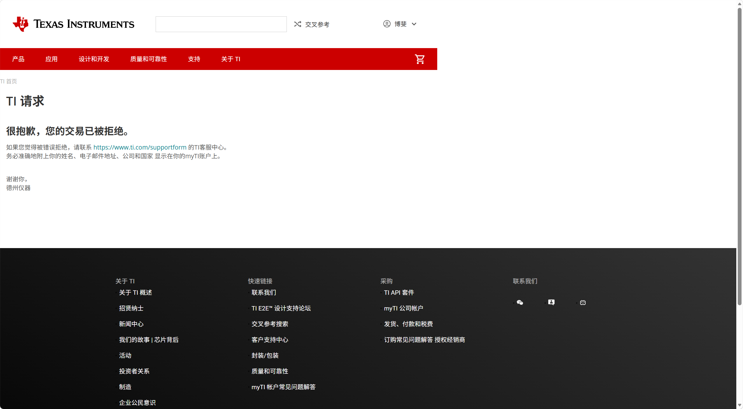Screen dimensions: 743x409
Task: Open the 质量和可靠性 menu in red bar
Action: click(x=148, y=59)
